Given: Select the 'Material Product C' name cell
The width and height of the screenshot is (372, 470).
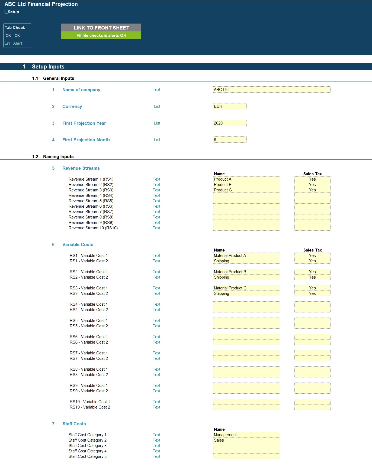Looking at the screenshot, I should 246,288.
